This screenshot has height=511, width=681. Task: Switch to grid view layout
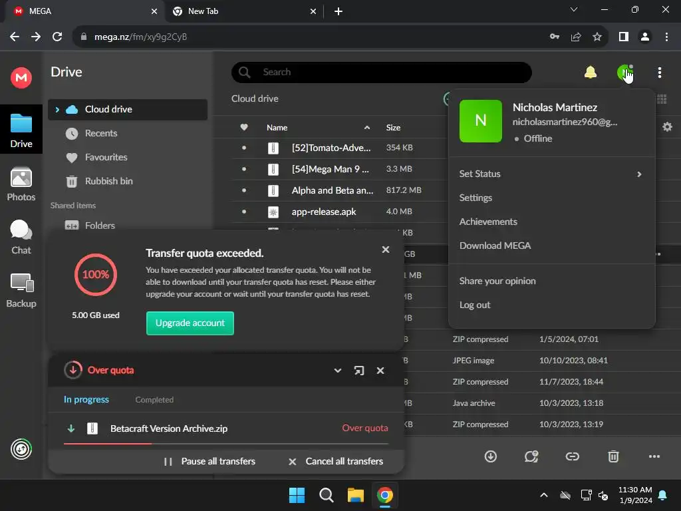pyautogui.click(x=662, y=99)
